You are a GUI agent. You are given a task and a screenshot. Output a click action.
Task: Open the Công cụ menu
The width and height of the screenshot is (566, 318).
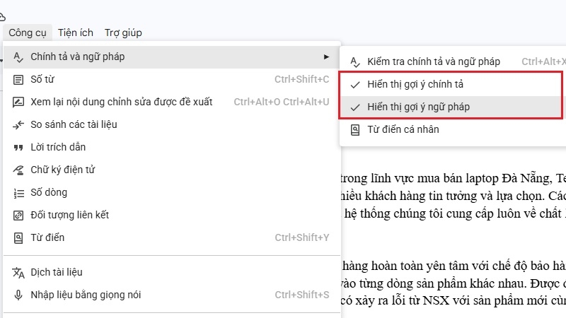click(28, 33)
